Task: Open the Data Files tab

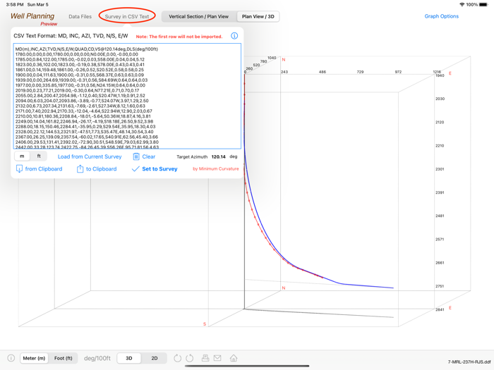Action: 80,16
